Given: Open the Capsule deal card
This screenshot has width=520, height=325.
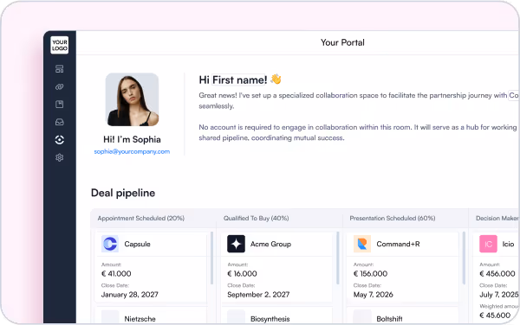Looking at the screenshot, I should point(151,267).
